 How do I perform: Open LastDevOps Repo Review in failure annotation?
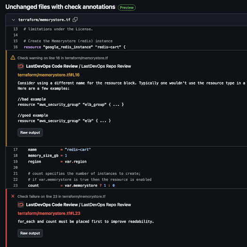106,205
